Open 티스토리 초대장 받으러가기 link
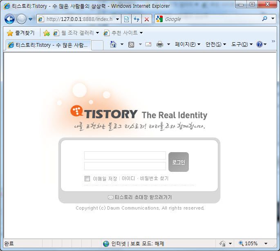 click(143, 197)
